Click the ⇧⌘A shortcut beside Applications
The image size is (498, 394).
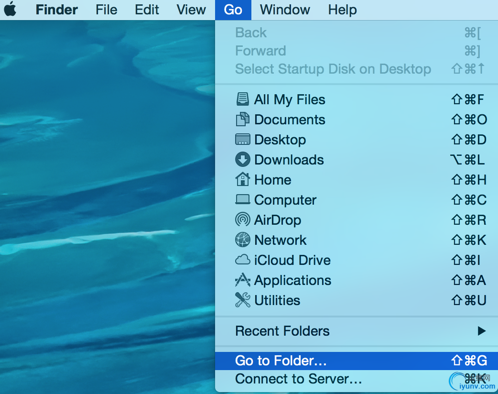tap(469, 280)
